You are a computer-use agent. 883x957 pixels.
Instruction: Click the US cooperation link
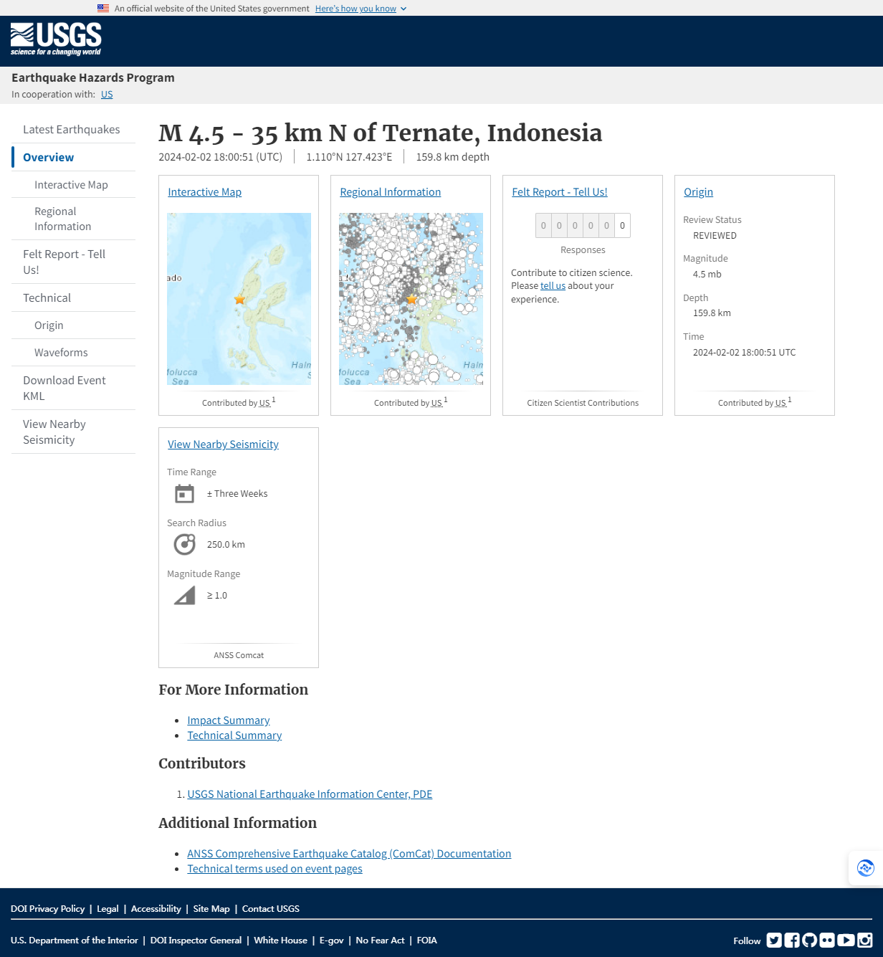(x=107, y=95)
